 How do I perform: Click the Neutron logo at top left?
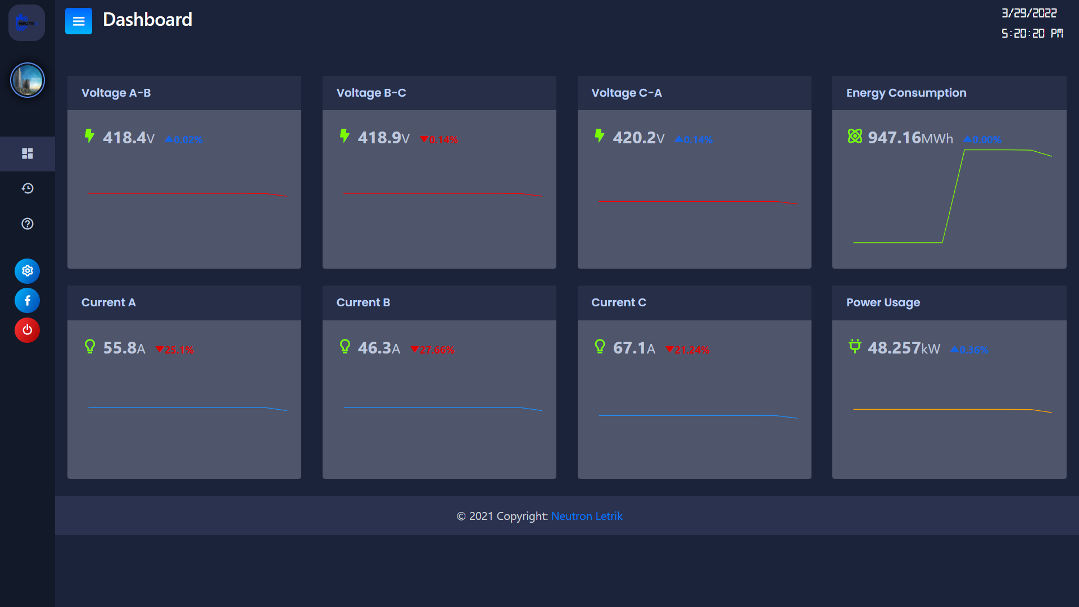point(26,23)
